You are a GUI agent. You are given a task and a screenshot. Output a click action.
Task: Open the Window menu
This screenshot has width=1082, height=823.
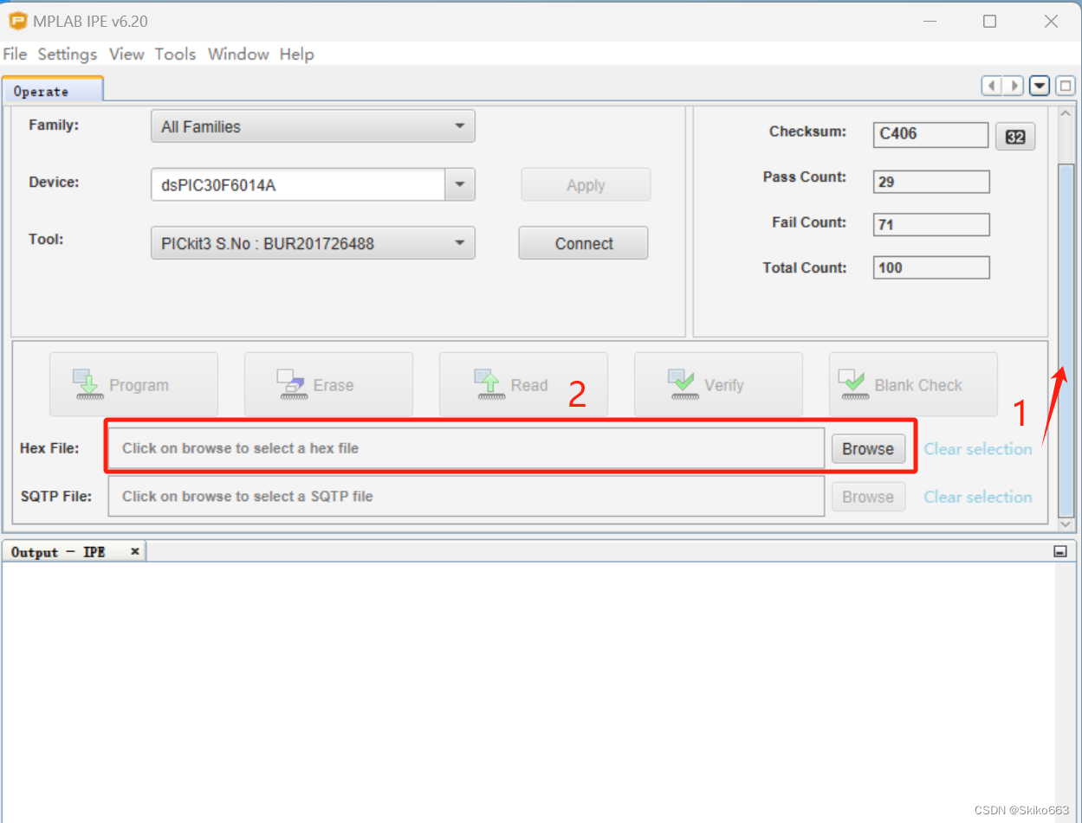pyautogui.click(x=238, y=54)
